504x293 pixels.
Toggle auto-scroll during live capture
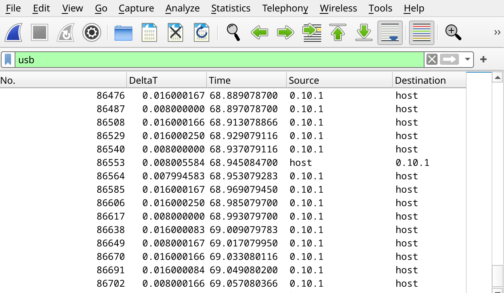coord(390,33)
